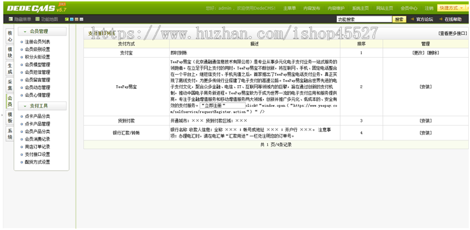The image size is (470, 230).
Task: Go to 系统主页 in the top bar
Action: tap(361, 9)
